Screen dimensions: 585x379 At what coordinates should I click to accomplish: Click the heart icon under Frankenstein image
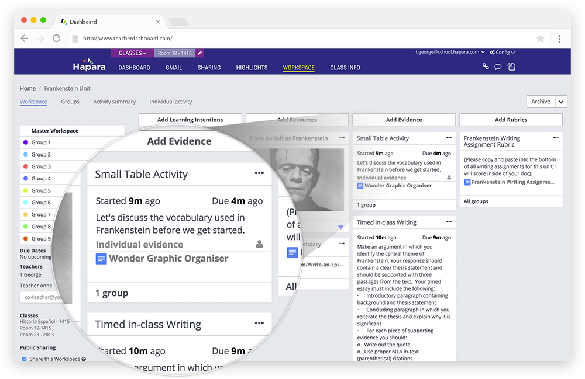point(340,227)
